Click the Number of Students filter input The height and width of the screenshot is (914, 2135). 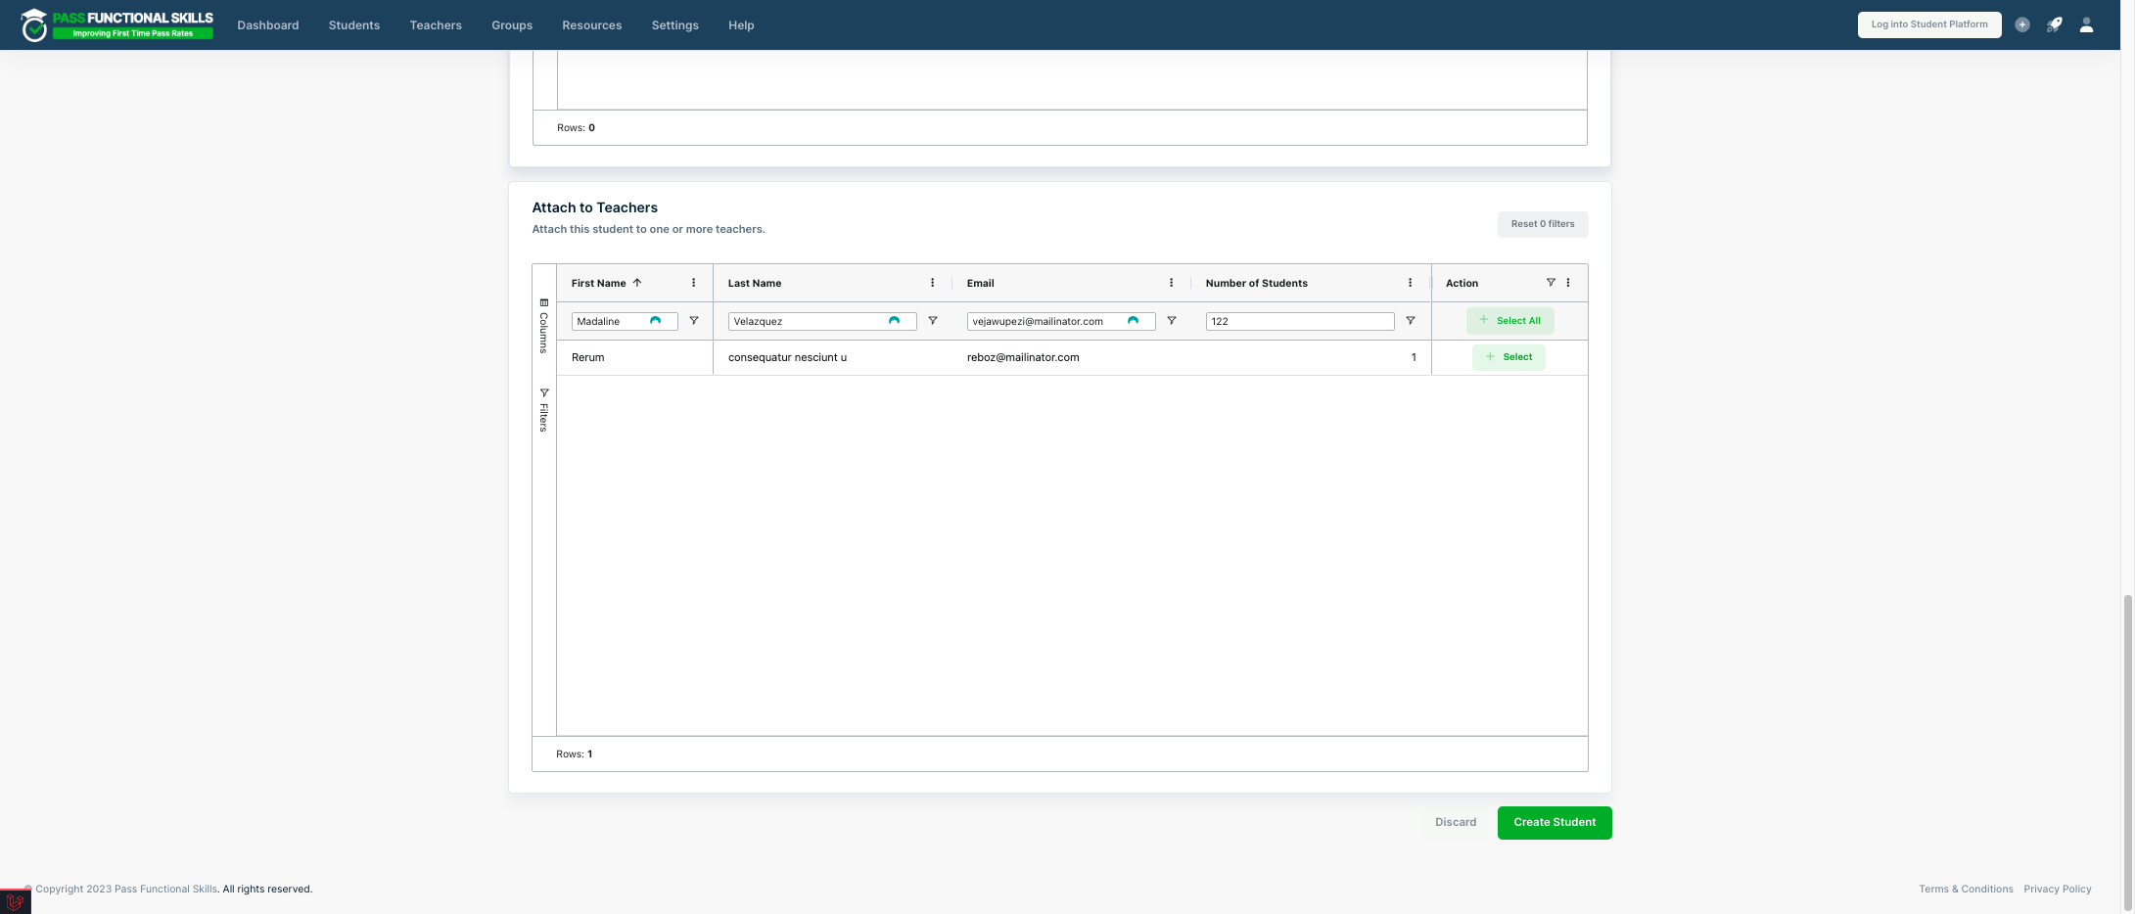coord(1300,321)
